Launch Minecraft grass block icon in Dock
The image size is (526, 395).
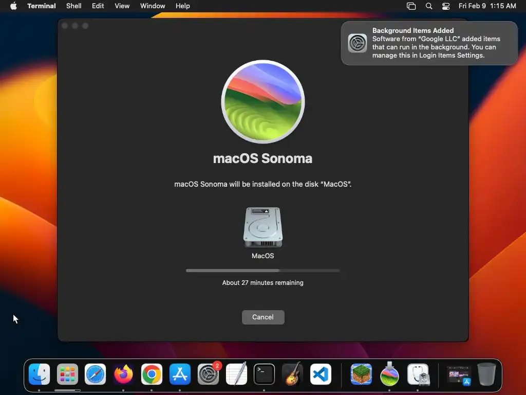click(361, 374)
